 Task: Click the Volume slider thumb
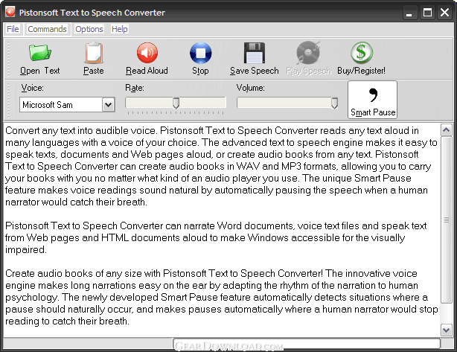[335, 103]
